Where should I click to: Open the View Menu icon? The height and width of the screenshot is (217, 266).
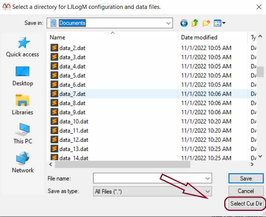[x=220, y=23]
